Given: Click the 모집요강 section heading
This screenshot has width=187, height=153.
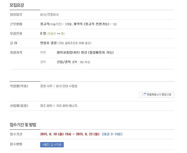Looking at the screenshot, I should [17, 5].
